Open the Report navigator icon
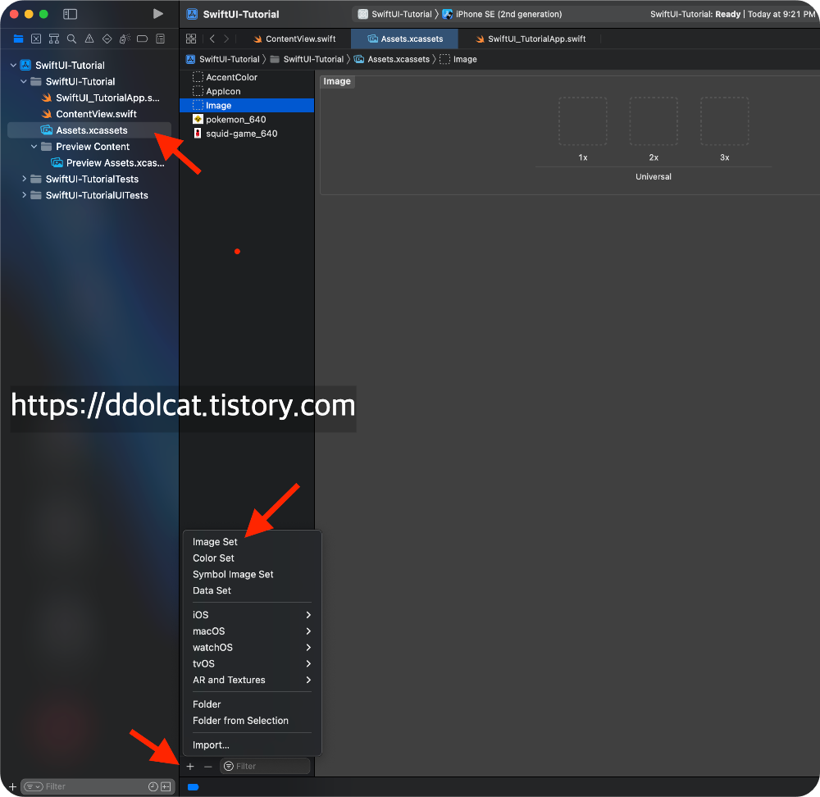820x797 pixels. [x=160, y=39]
